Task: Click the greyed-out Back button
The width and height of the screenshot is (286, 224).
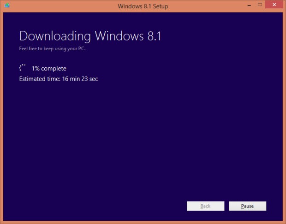Action: click(x=205, y=206)
